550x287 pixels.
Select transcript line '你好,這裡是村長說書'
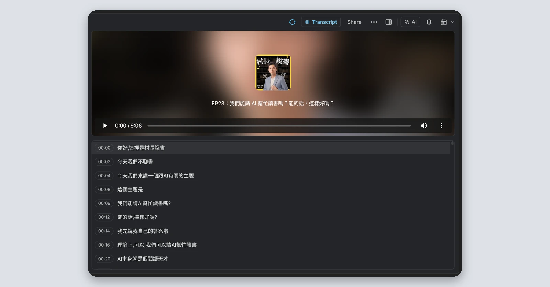(x=141, y=148)
